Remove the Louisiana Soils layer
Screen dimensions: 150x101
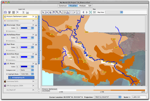point(33,81)
